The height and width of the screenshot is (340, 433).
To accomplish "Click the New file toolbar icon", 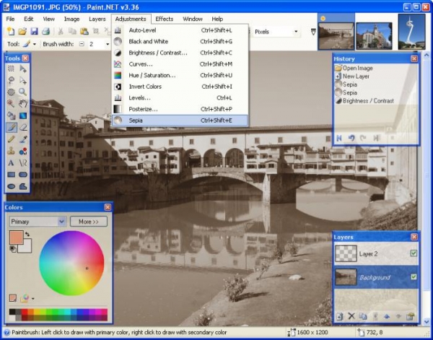I will (x=11, y=31).
